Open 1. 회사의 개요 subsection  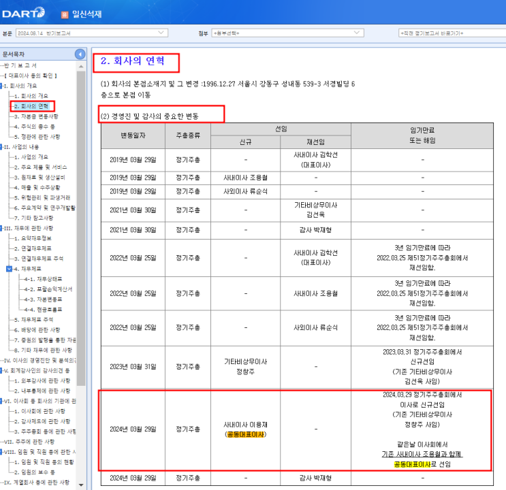(31, 96)
